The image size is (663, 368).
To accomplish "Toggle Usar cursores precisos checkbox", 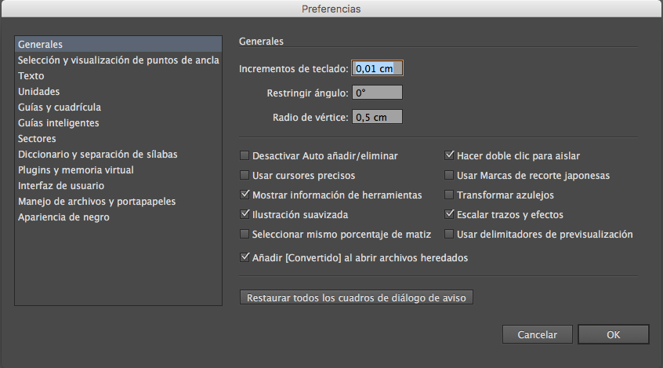I will click(x=245, y=176).
